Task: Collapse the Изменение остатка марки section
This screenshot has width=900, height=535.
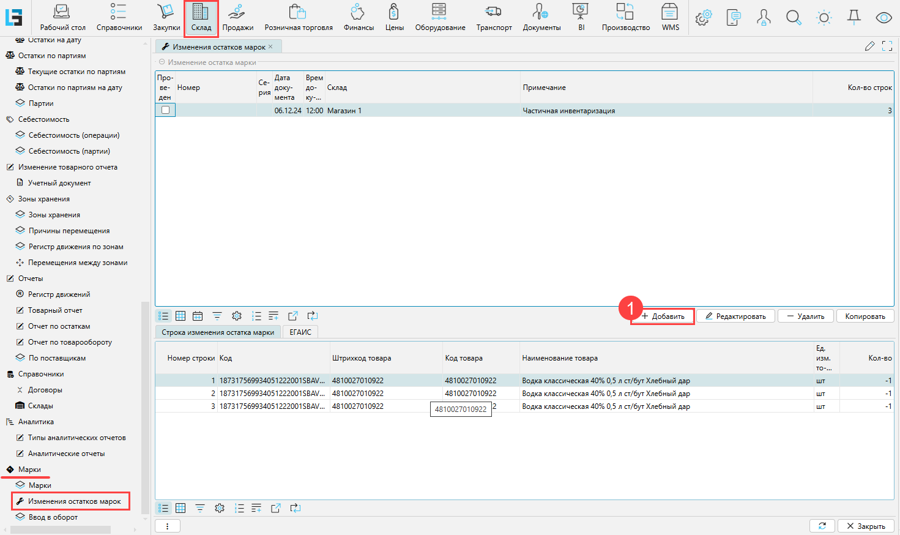Action: coord(162,62)
